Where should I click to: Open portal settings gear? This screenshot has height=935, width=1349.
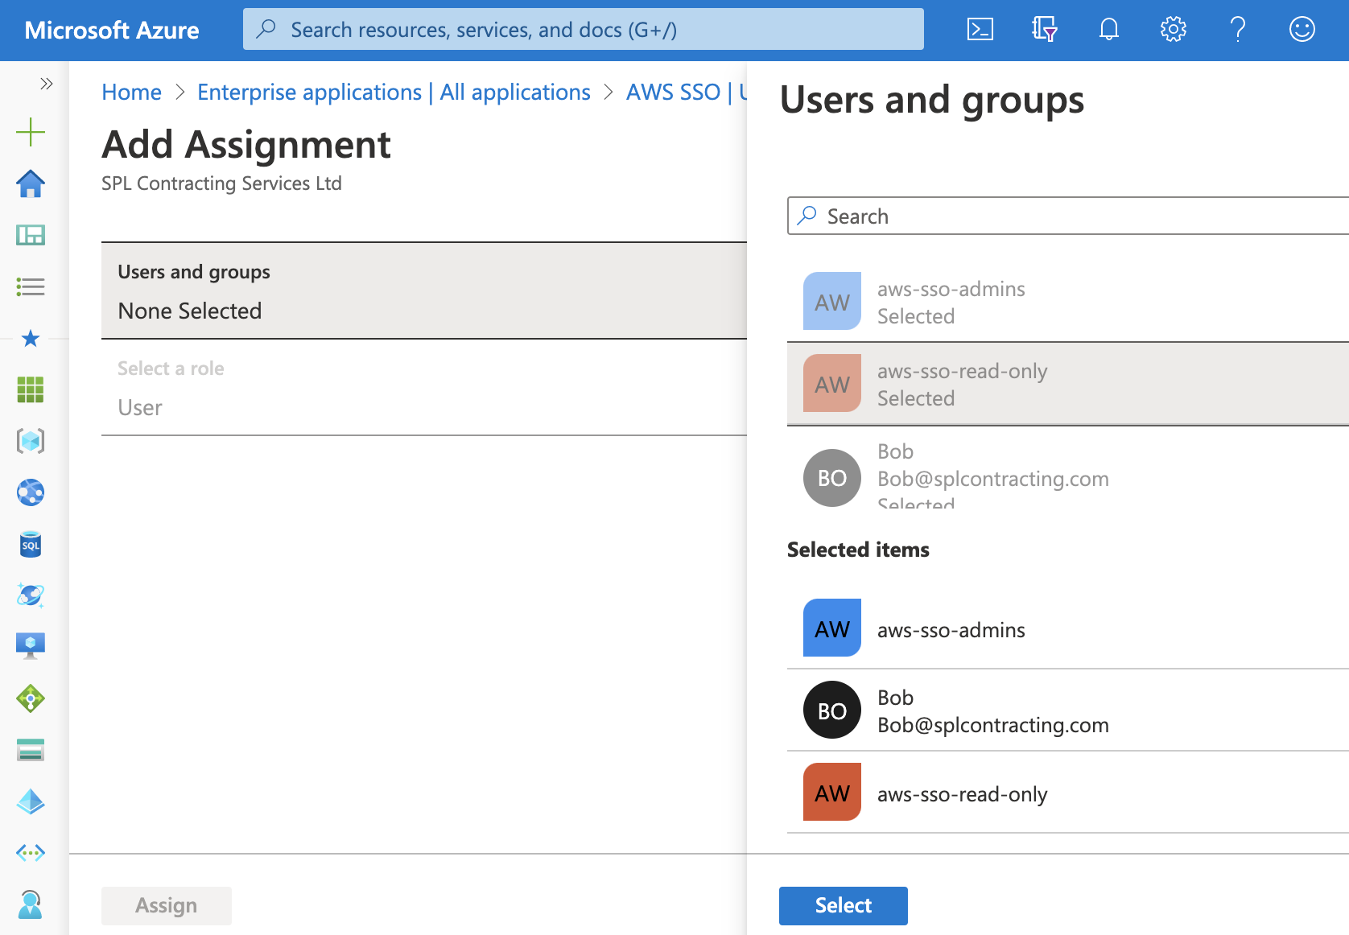1174,30
